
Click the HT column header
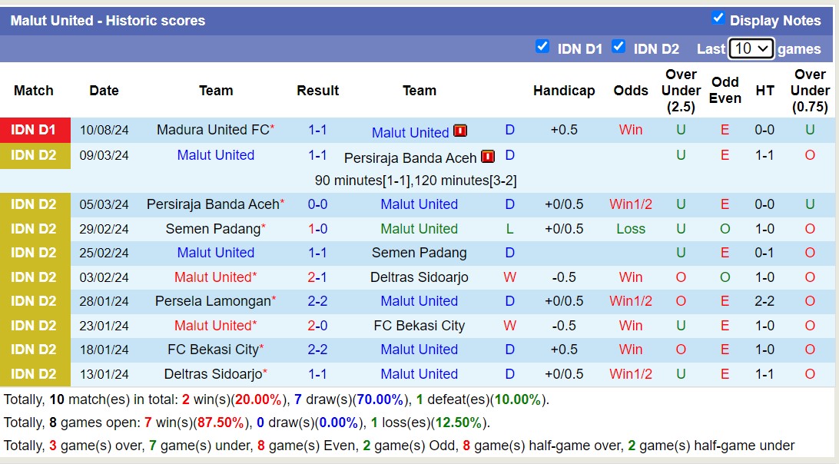765,91
